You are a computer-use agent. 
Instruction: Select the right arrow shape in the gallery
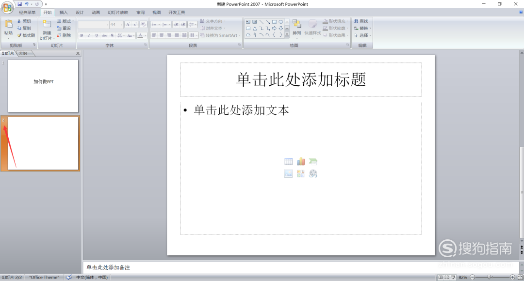pyautogui.click(x=274, y=29)
